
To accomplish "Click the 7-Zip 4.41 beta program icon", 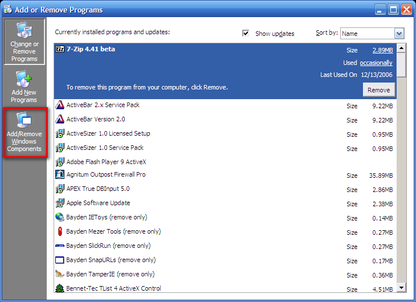I will point(60,50).
